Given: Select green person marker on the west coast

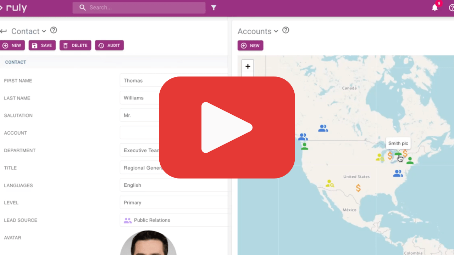Looking at the screenshot, I should click(x=304, y=146).
